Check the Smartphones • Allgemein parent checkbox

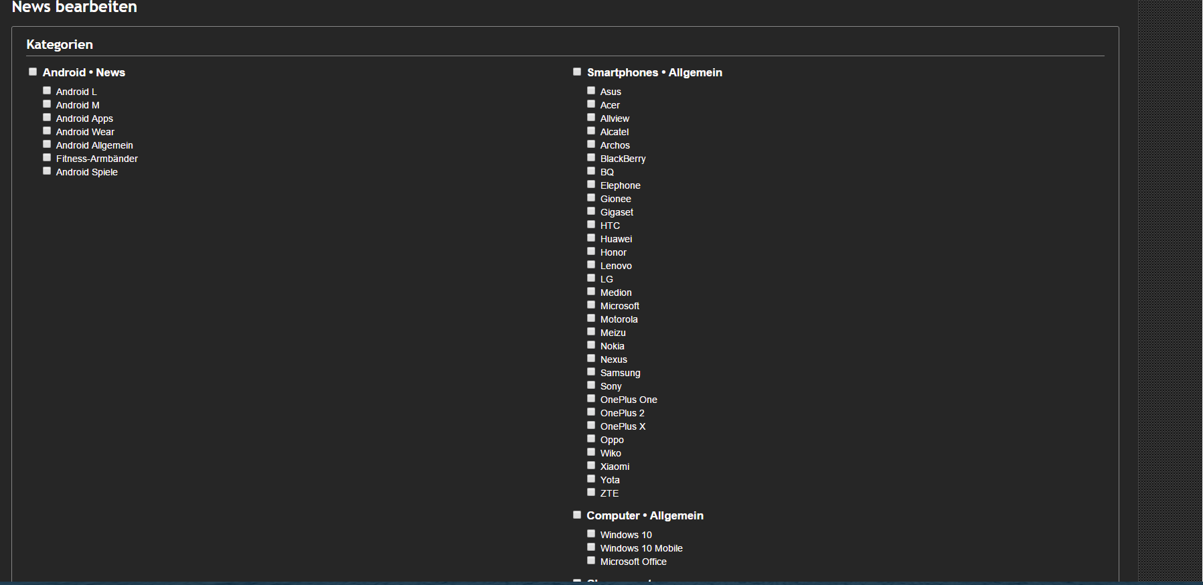tap(577, 72)
